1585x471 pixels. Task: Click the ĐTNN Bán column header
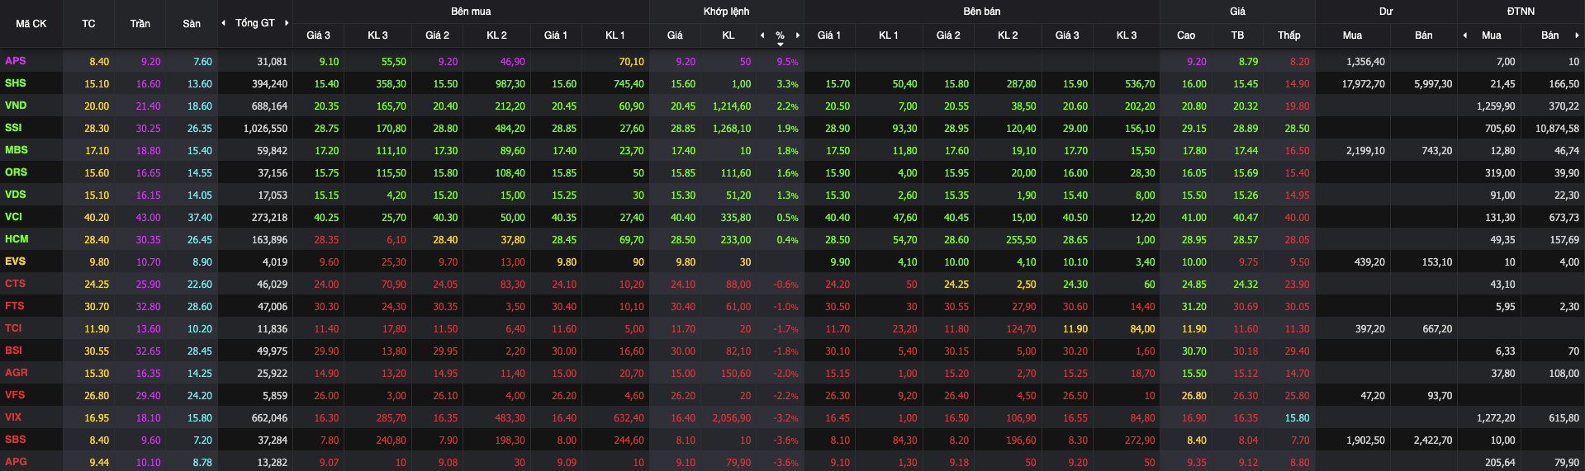coord(1549,35)
